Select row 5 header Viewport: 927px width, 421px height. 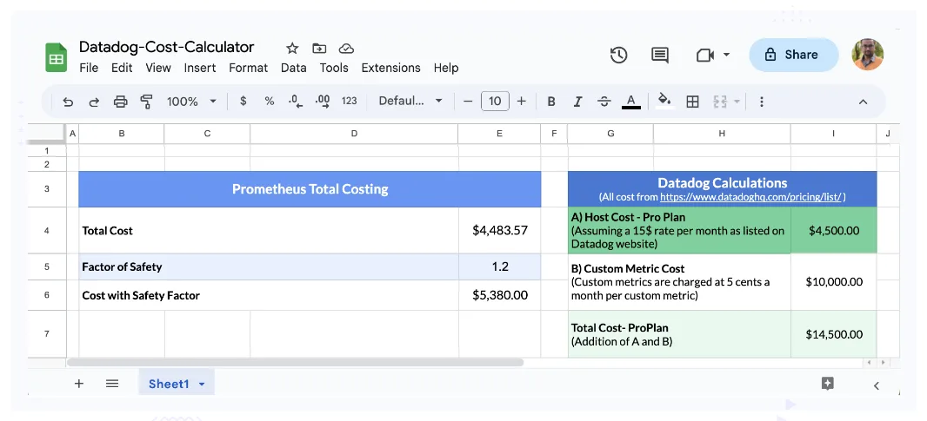47,266
